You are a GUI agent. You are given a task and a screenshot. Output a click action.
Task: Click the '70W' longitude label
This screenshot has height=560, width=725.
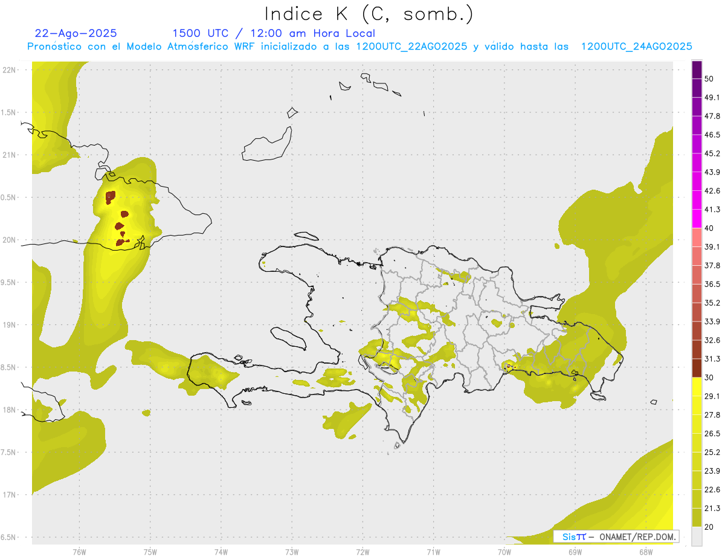504,552
